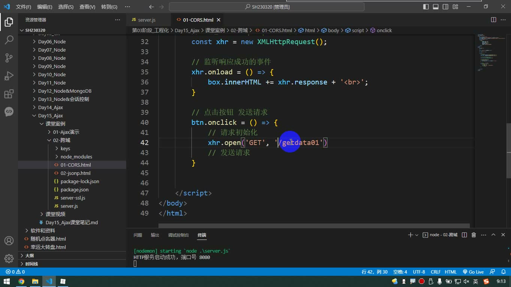Image resolution: width=511 pixels, height=287 pixels.
Task: Open the Explorer view in activity bar
Action: click(9, 22)
